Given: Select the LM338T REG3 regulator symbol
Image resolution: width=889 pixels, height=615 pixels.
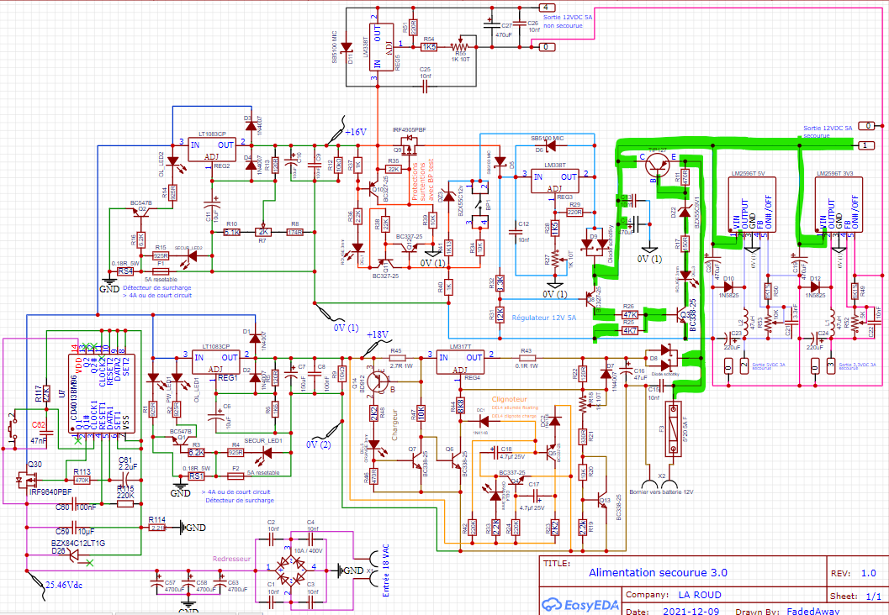Looking at the screenshot, I should click(x=554, y=181).
